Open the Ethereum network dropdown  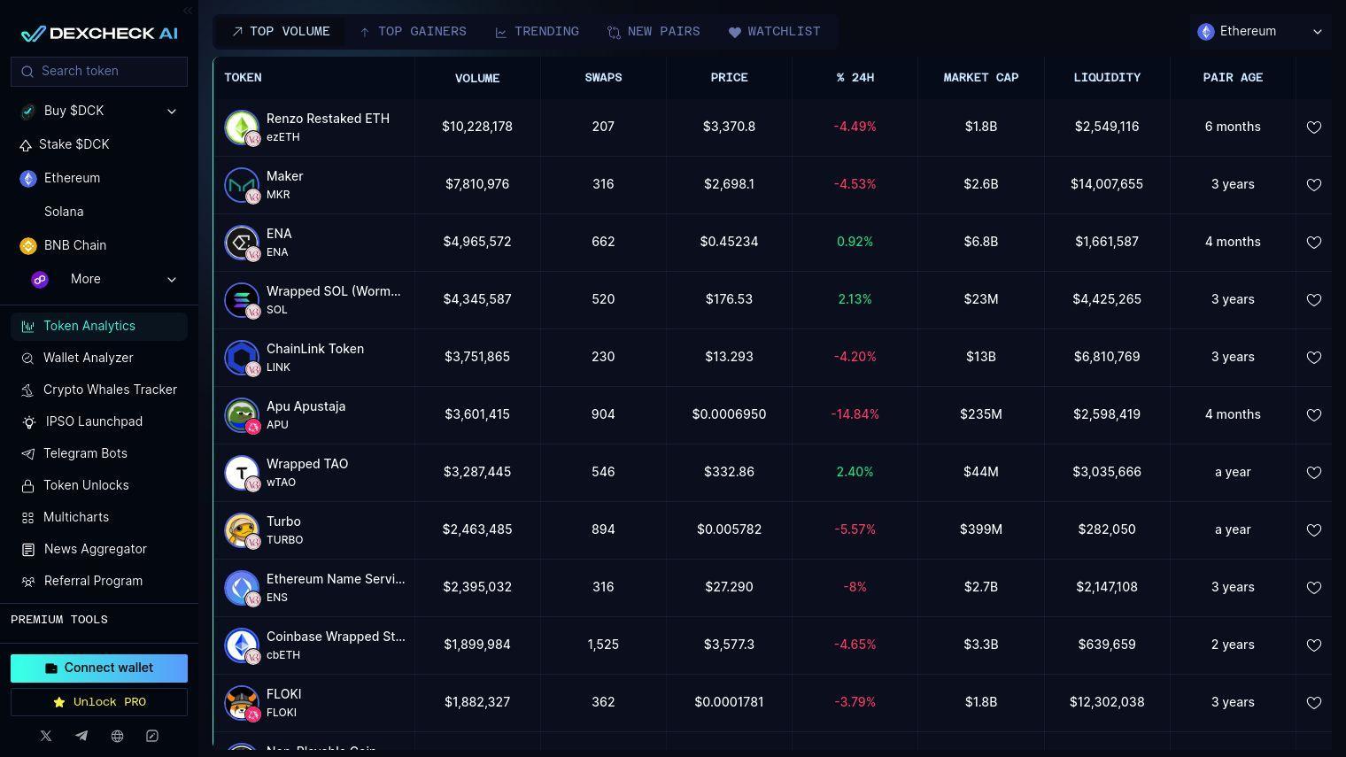click(1260, 32)
